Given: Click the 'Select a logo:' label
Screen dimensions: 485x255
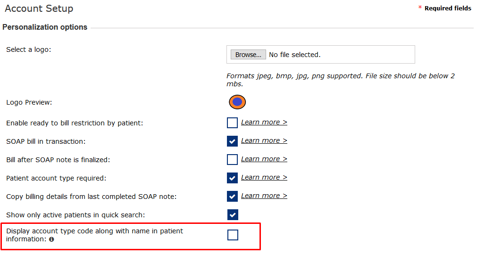Looking at the screenshot, I should (x=28, y=49).
